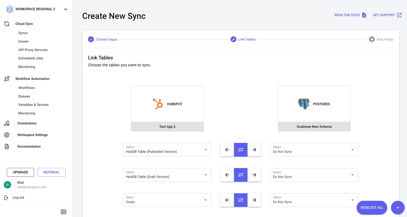Image resolution: width=407 pixels, height=217 pixels.
Task: Open HubDB Table (Draft Version) dropdown
Action: pyautogui.click(x=167, y=175)
